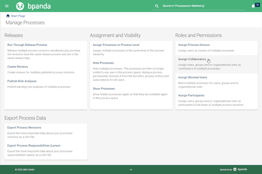This screenshot has height=174, width=262.
Task: Click the '© 2023 MID GmbH' footer text
Action: [x=25, y=170]
